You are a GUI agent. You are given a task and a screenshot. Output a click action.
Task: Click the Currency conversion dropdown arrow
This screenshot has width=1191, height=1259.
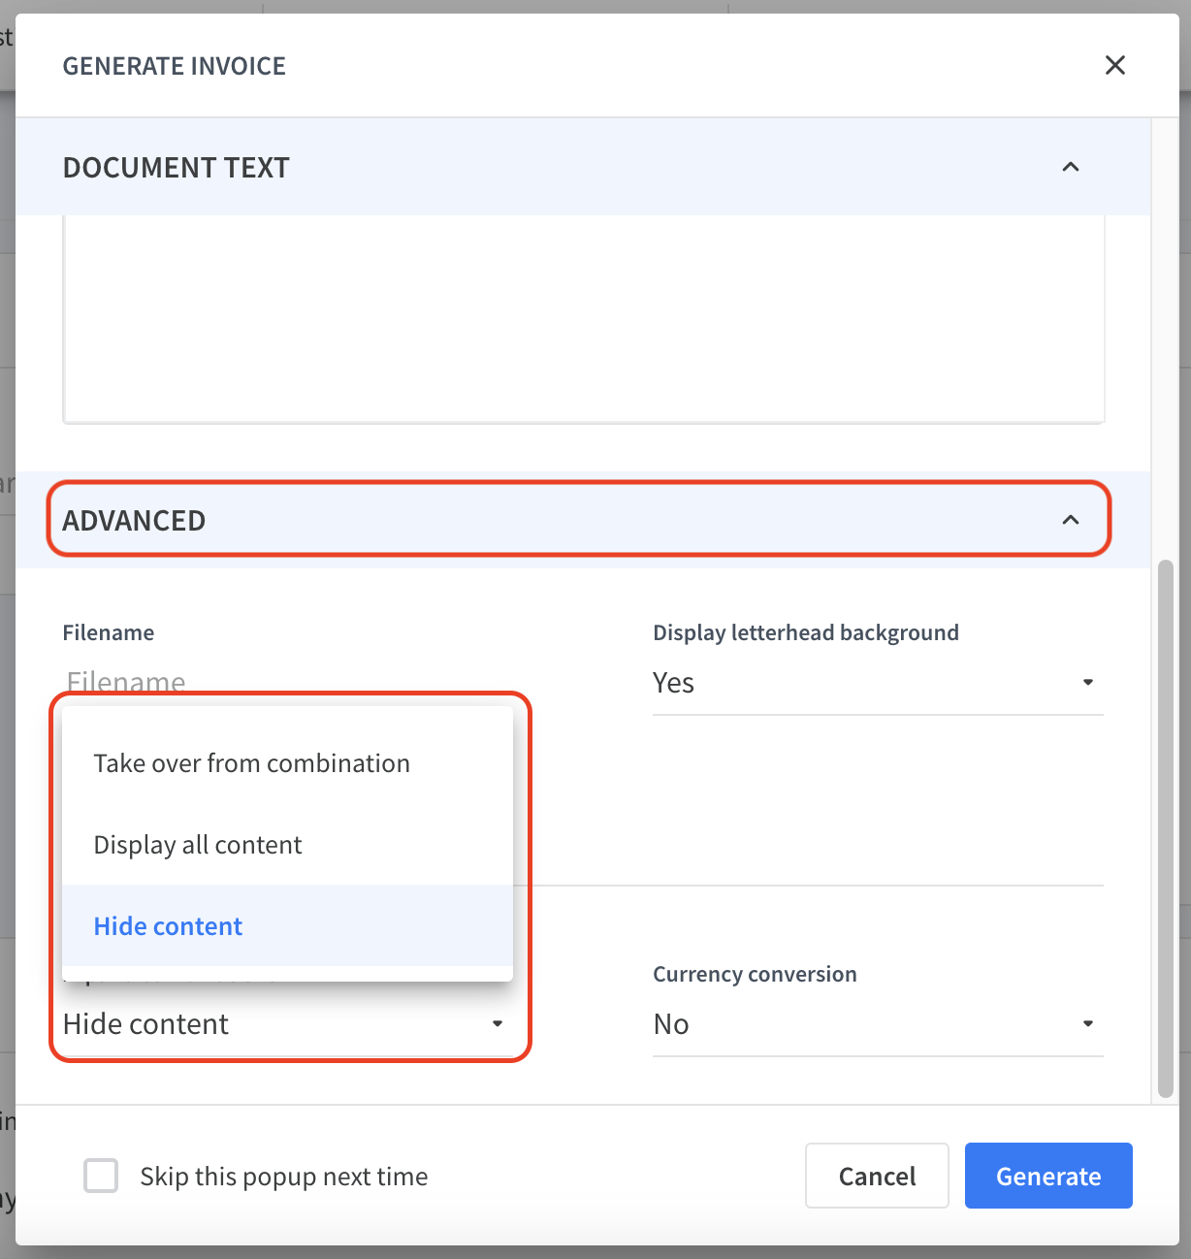pyautogui.click(x=1088, y=1023)
